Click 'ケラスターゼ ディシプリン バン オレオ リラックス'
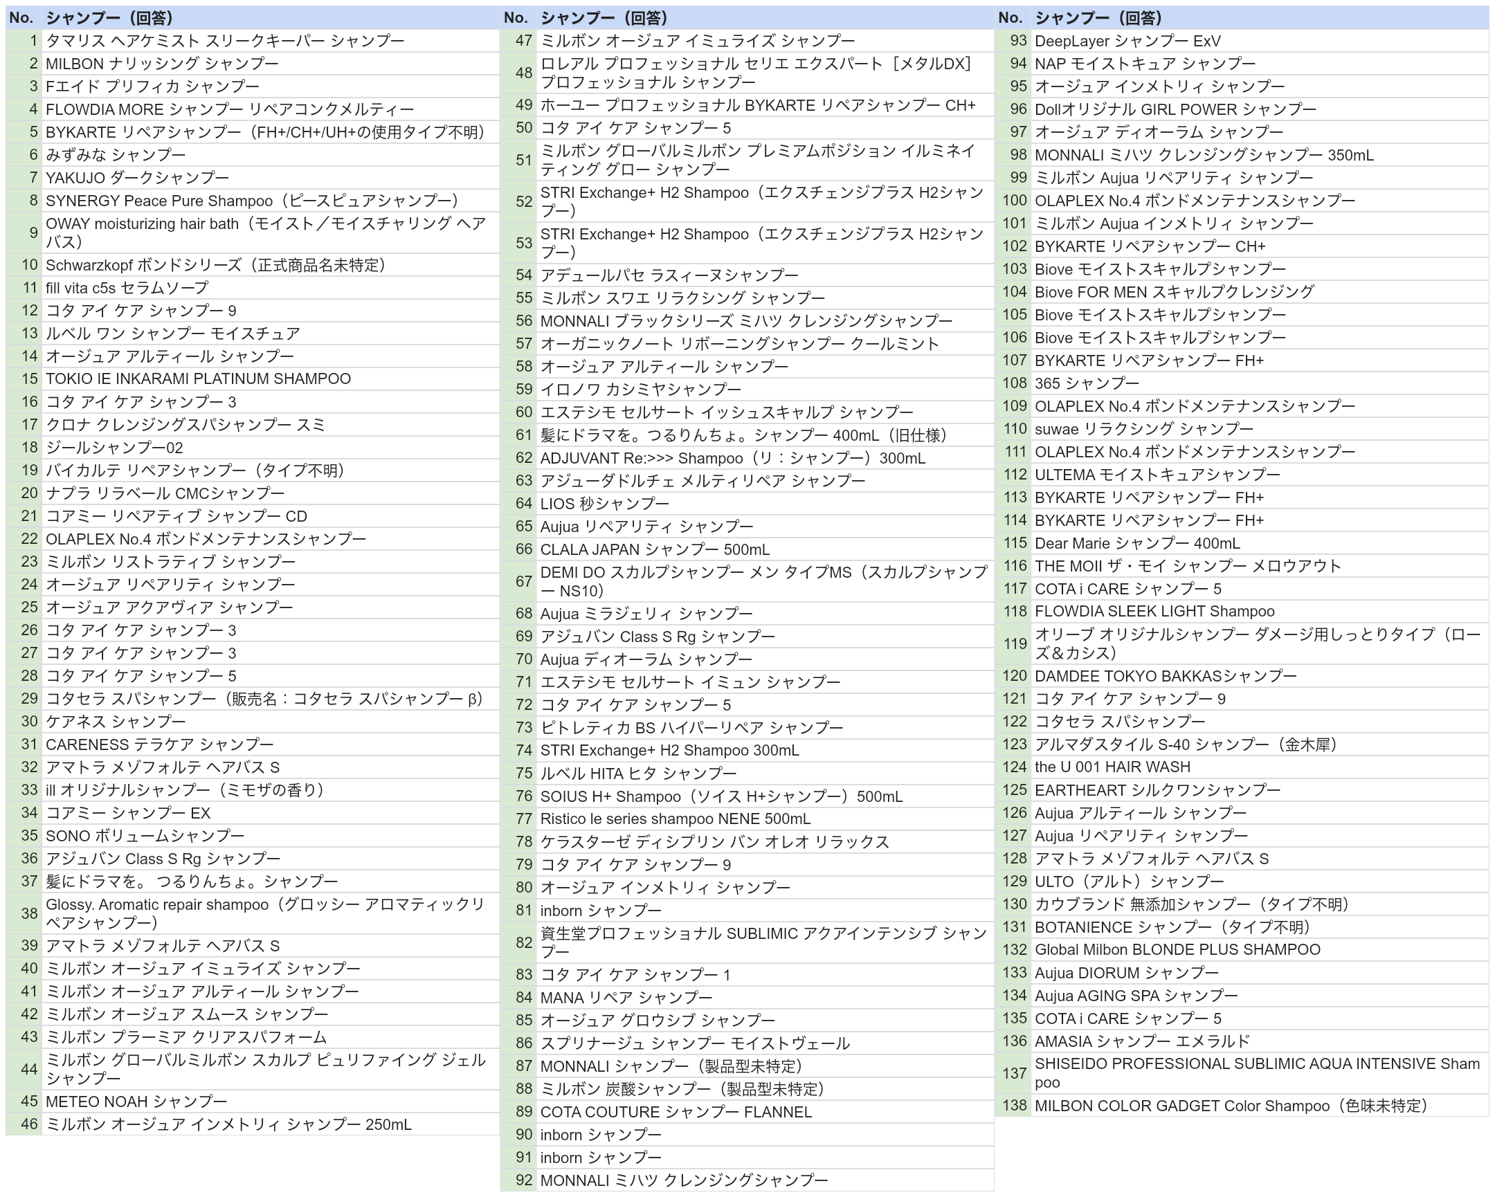 click(x=765, y=841)
